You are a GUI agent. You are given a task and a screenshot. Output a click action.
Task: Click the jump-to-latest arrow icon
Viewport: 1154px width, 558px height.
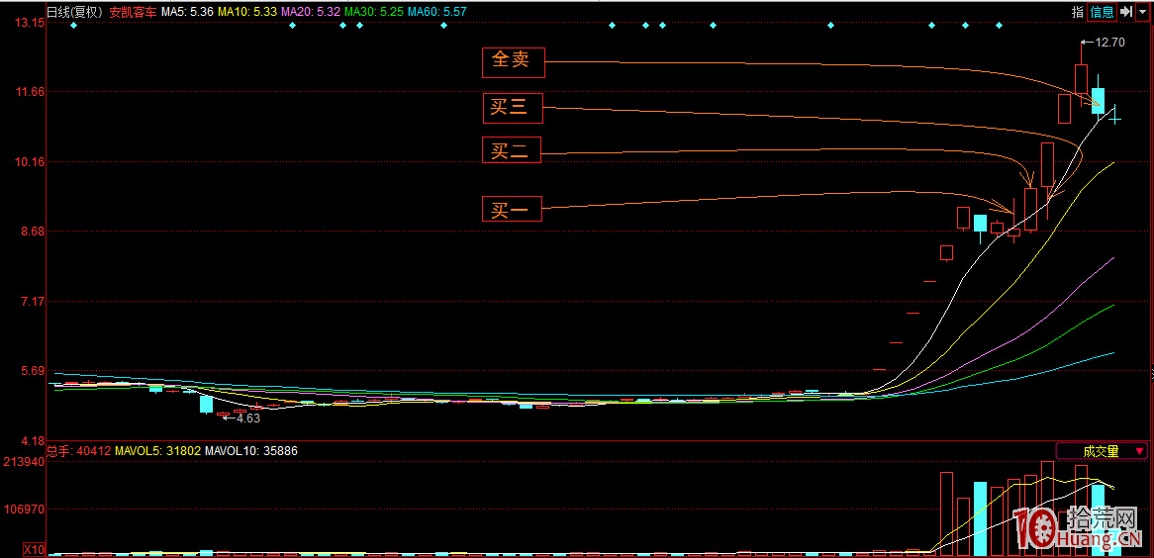click(1125, 11)
